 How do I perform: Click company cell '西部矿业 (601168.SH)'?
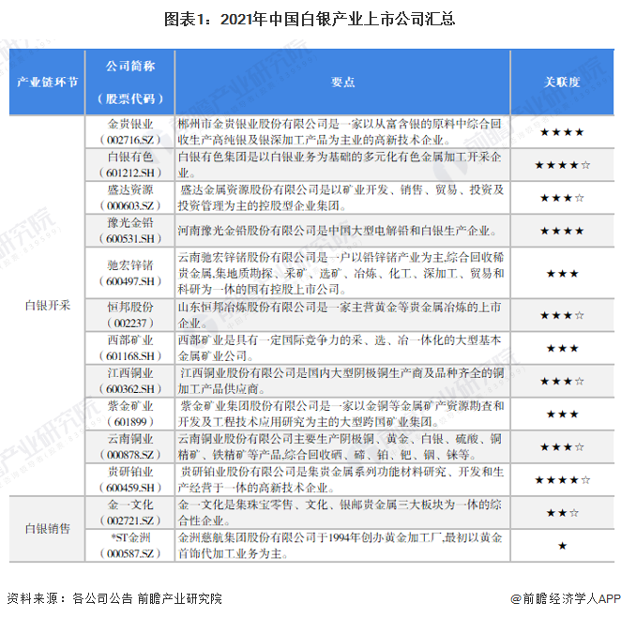pos(129,348)
